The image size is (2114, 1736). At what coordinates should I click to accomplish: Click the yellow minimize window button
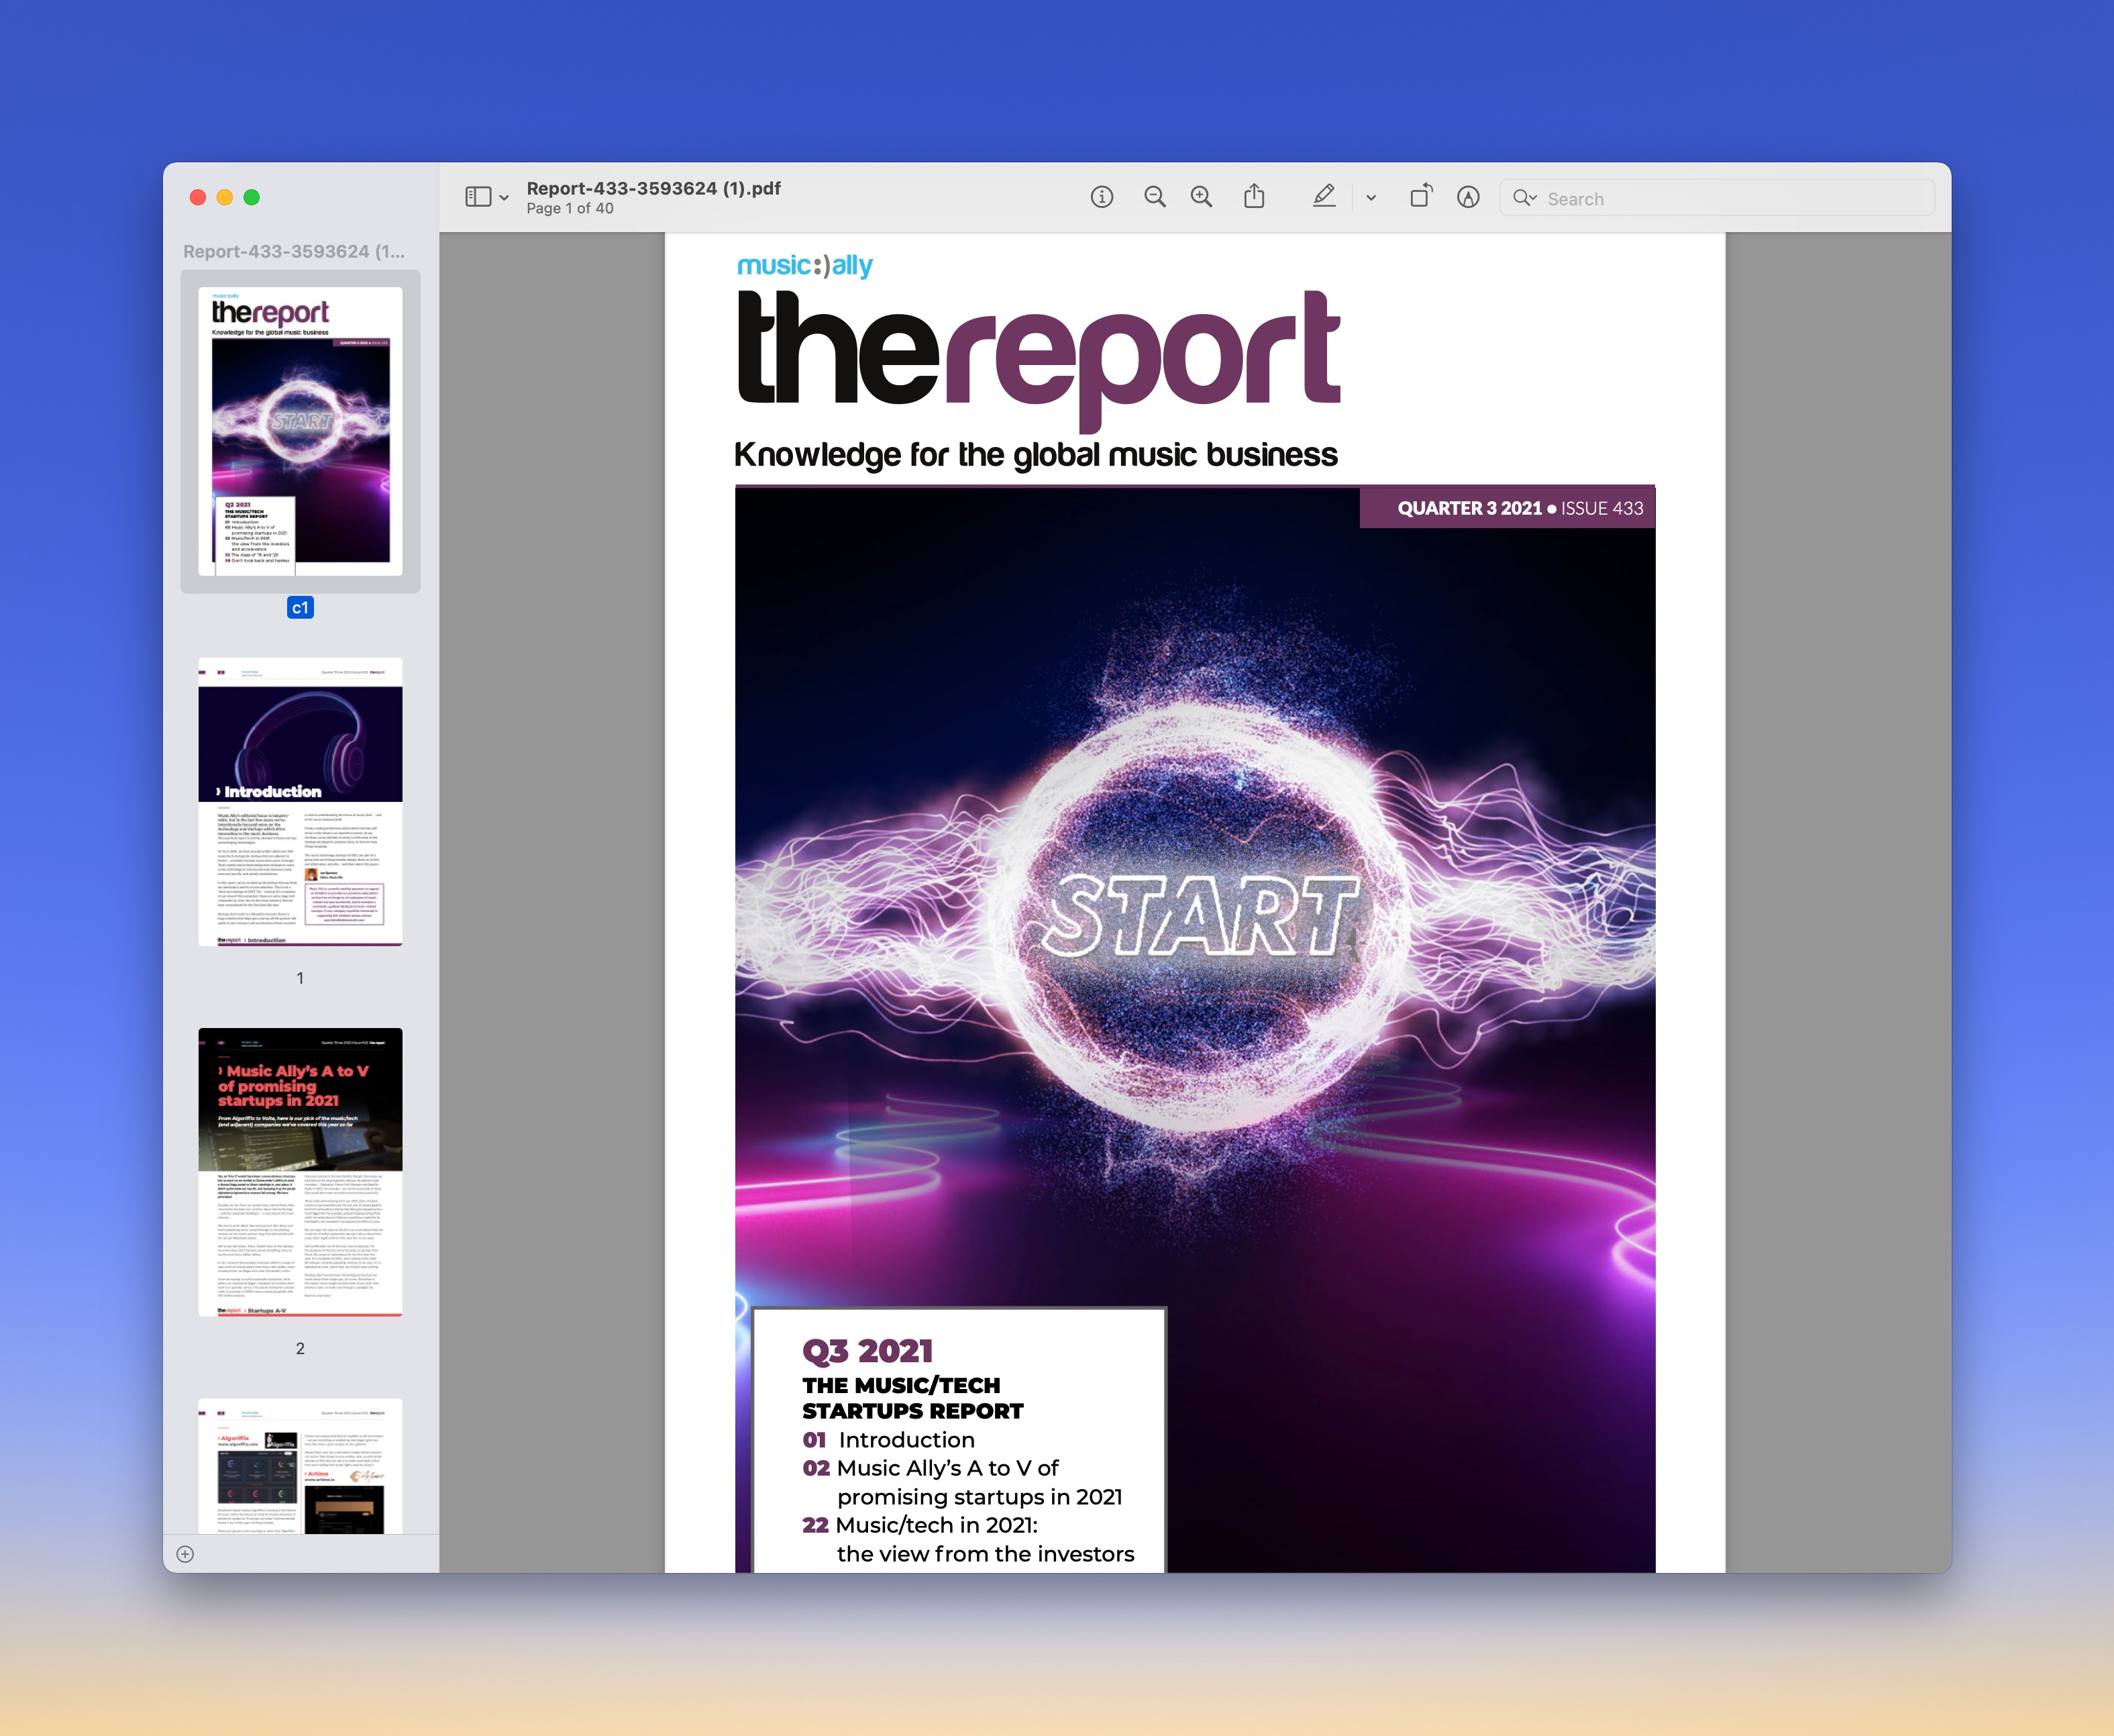click(x=225, y=197)
